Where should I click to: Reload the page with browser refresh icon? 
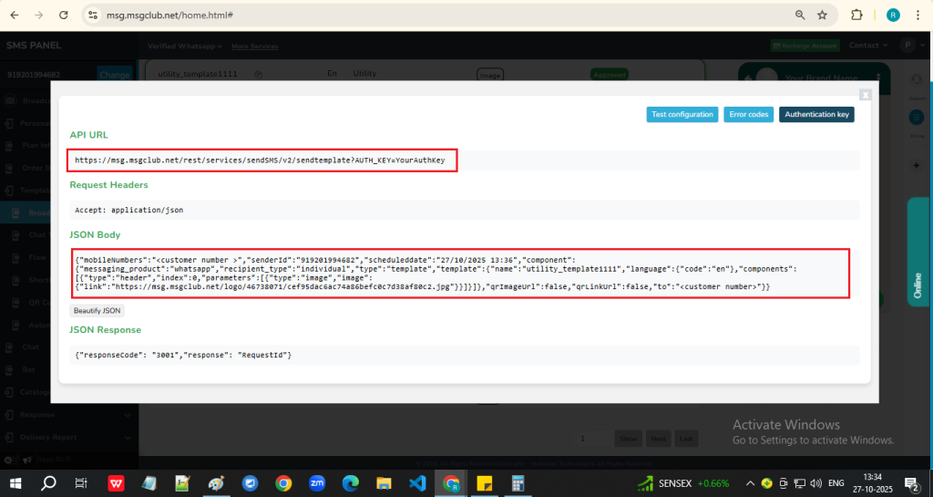point(62,16)
